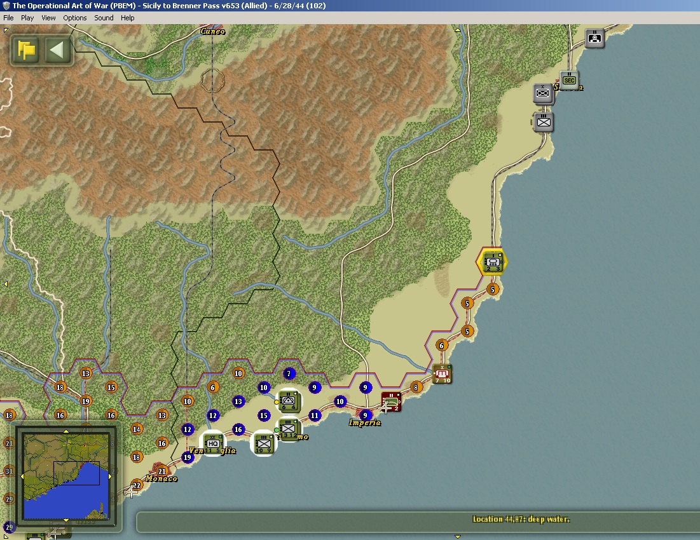Click the Imperia city label

click(x=365, y=422)
